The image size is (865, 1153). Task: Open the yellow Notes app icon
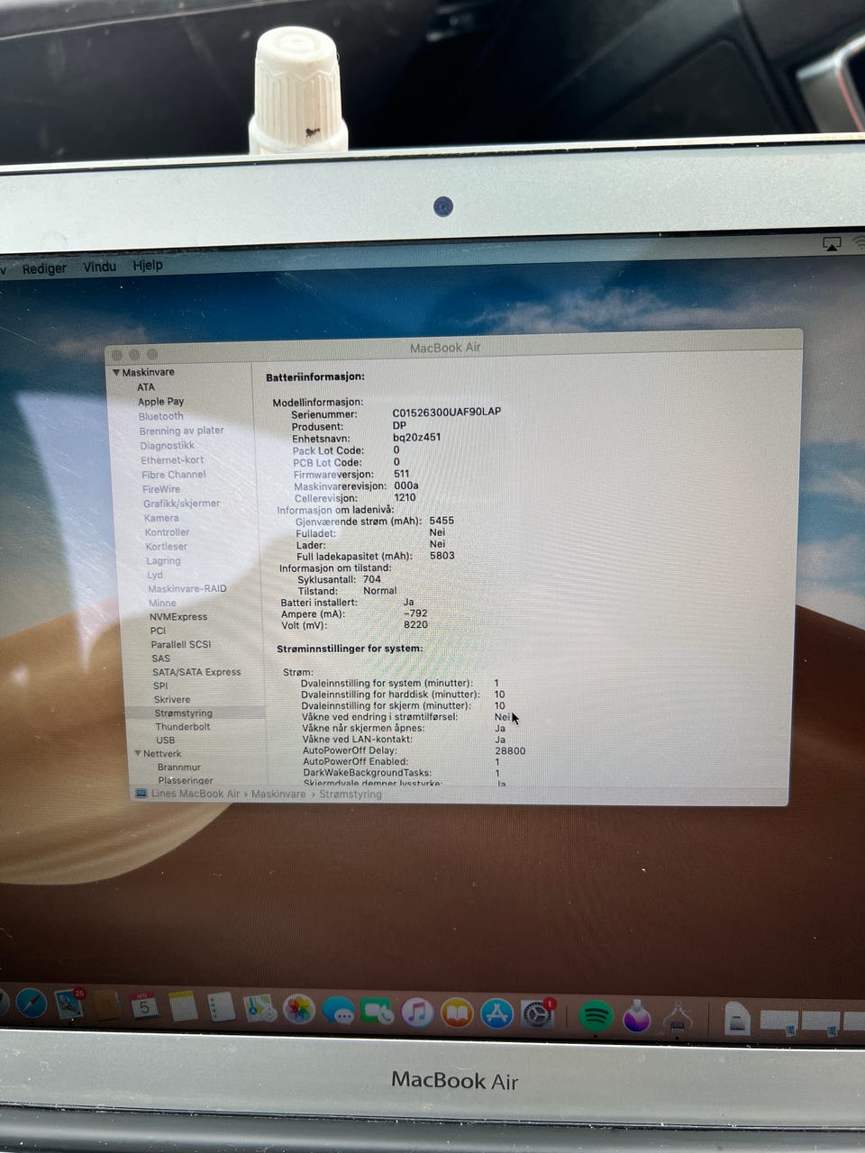183,1006
